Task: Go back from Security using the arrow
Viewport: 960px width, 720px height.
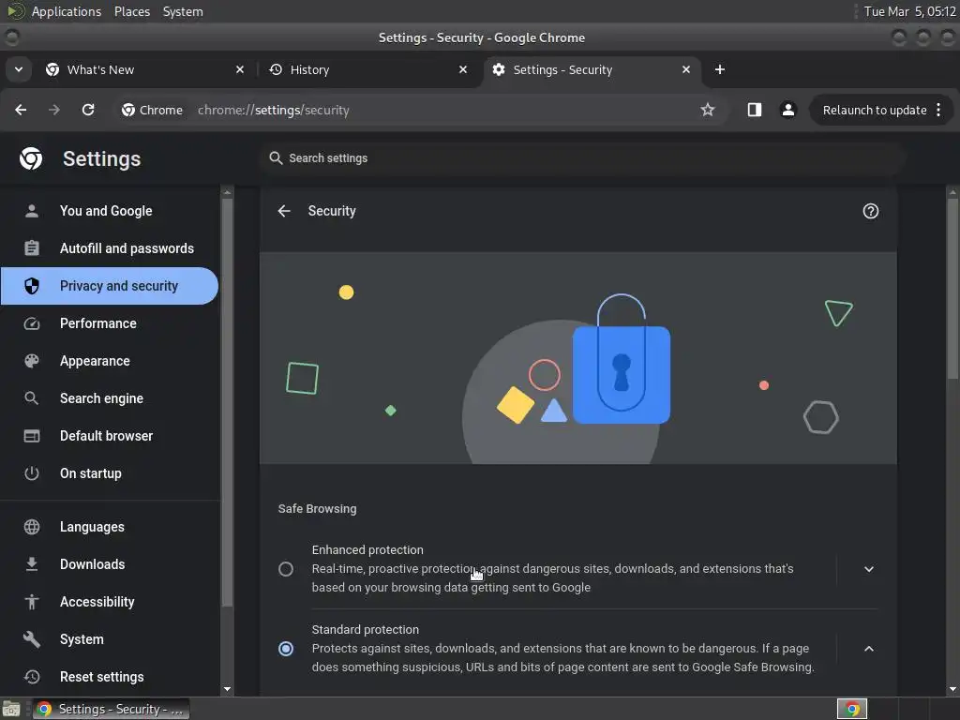Action: tap(284, 211)
